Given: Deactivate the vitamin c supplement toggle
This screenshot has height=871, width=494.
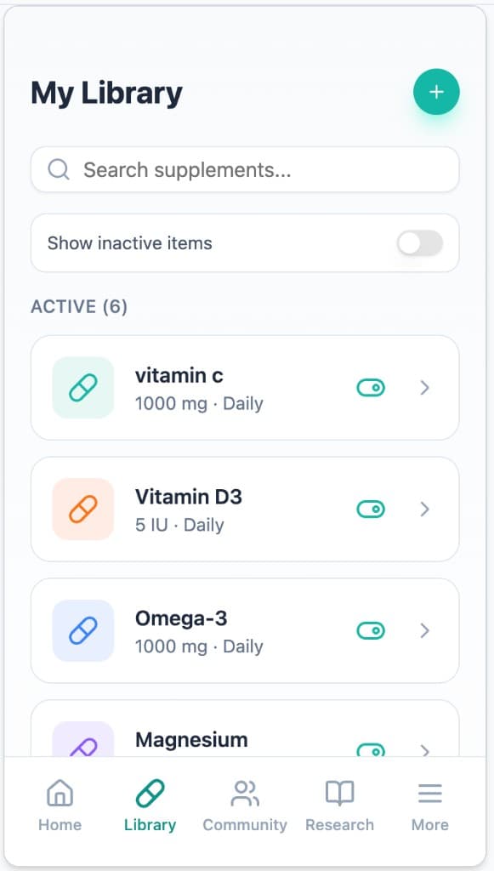Looking at the screenshot, I should pyautogui.click(x=371, y=388).
